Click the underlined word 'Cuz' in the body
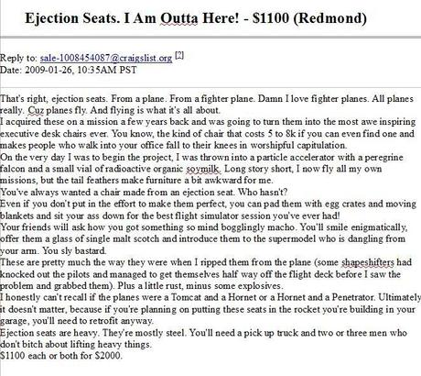 point(36,110)
